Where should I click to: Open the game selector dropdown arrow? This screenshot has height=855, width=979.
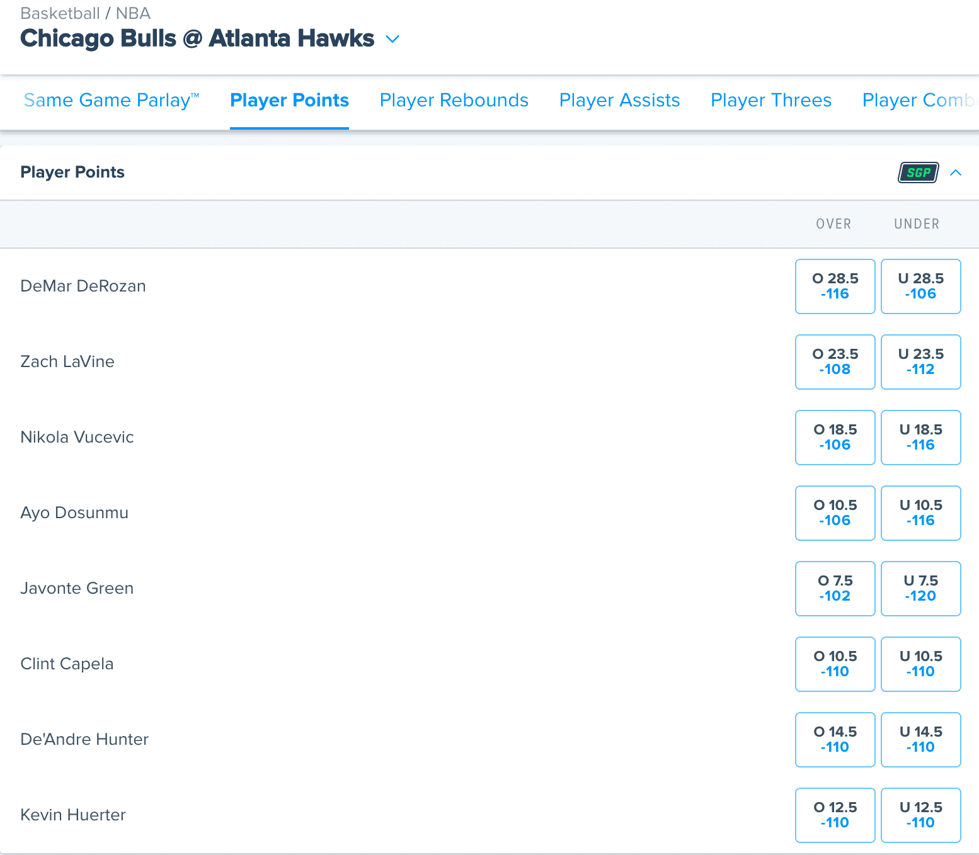point(392,39)
